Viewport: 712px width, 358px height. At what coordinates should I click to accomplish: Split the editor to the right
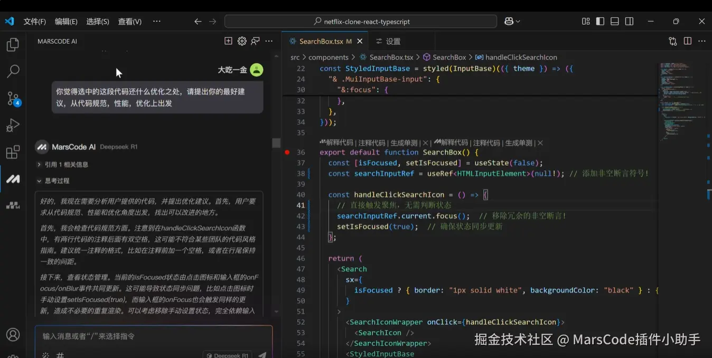pos(687,41)
